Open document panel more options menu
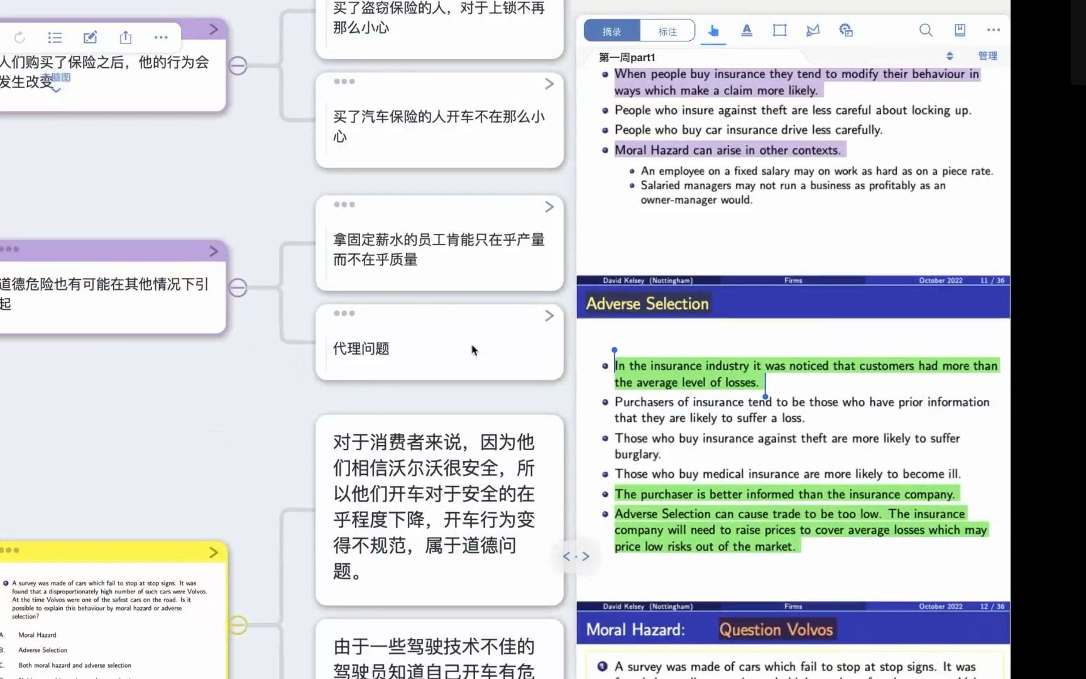 [x=994, y=30]
